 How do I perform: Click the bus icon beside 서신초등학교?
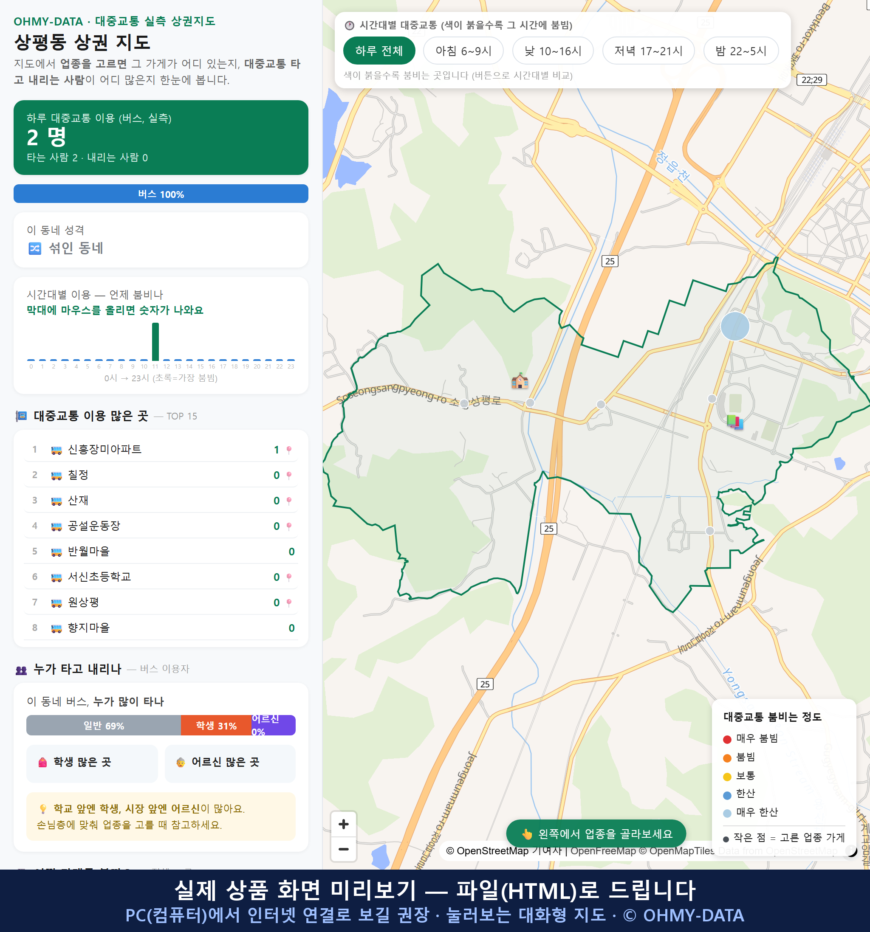[56, 577]
